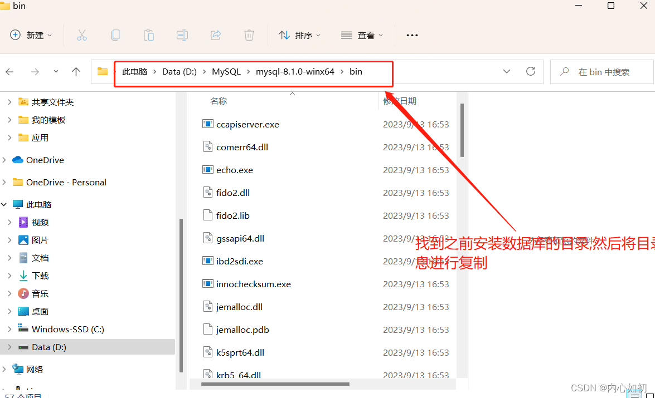Click the Share icon in toolbar

pos(216,36)
